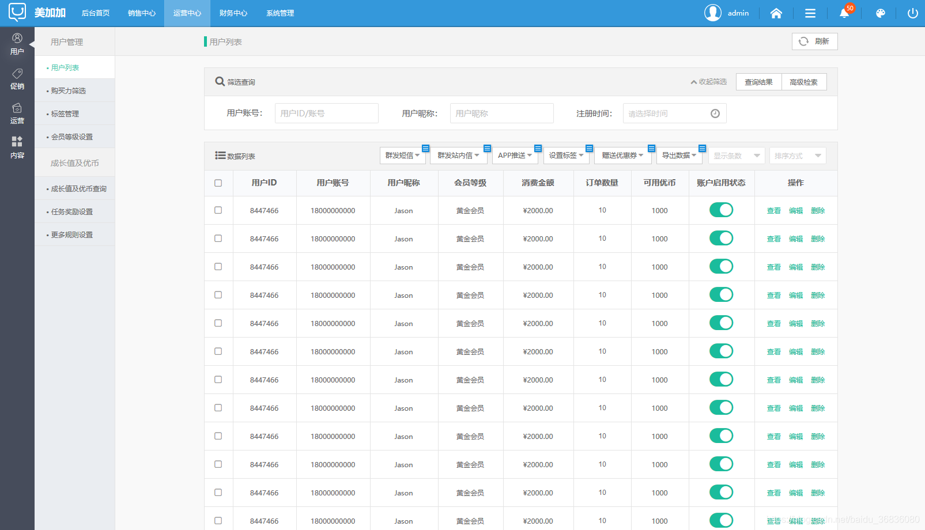This screenshot has height=530, width=925.
Task: Tick the select-all checkbox in table header
Action: (218, 183)
